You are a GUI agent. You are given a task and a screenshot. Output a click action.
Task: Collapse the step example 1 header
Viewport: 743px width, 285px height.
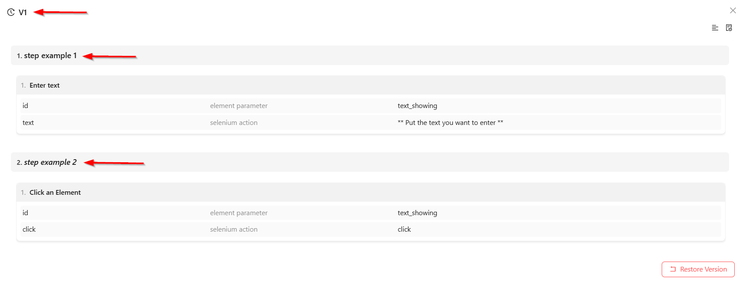[370, 56]
